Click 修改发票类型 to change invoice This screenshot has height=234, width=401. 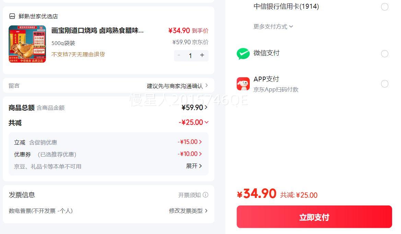188,211
